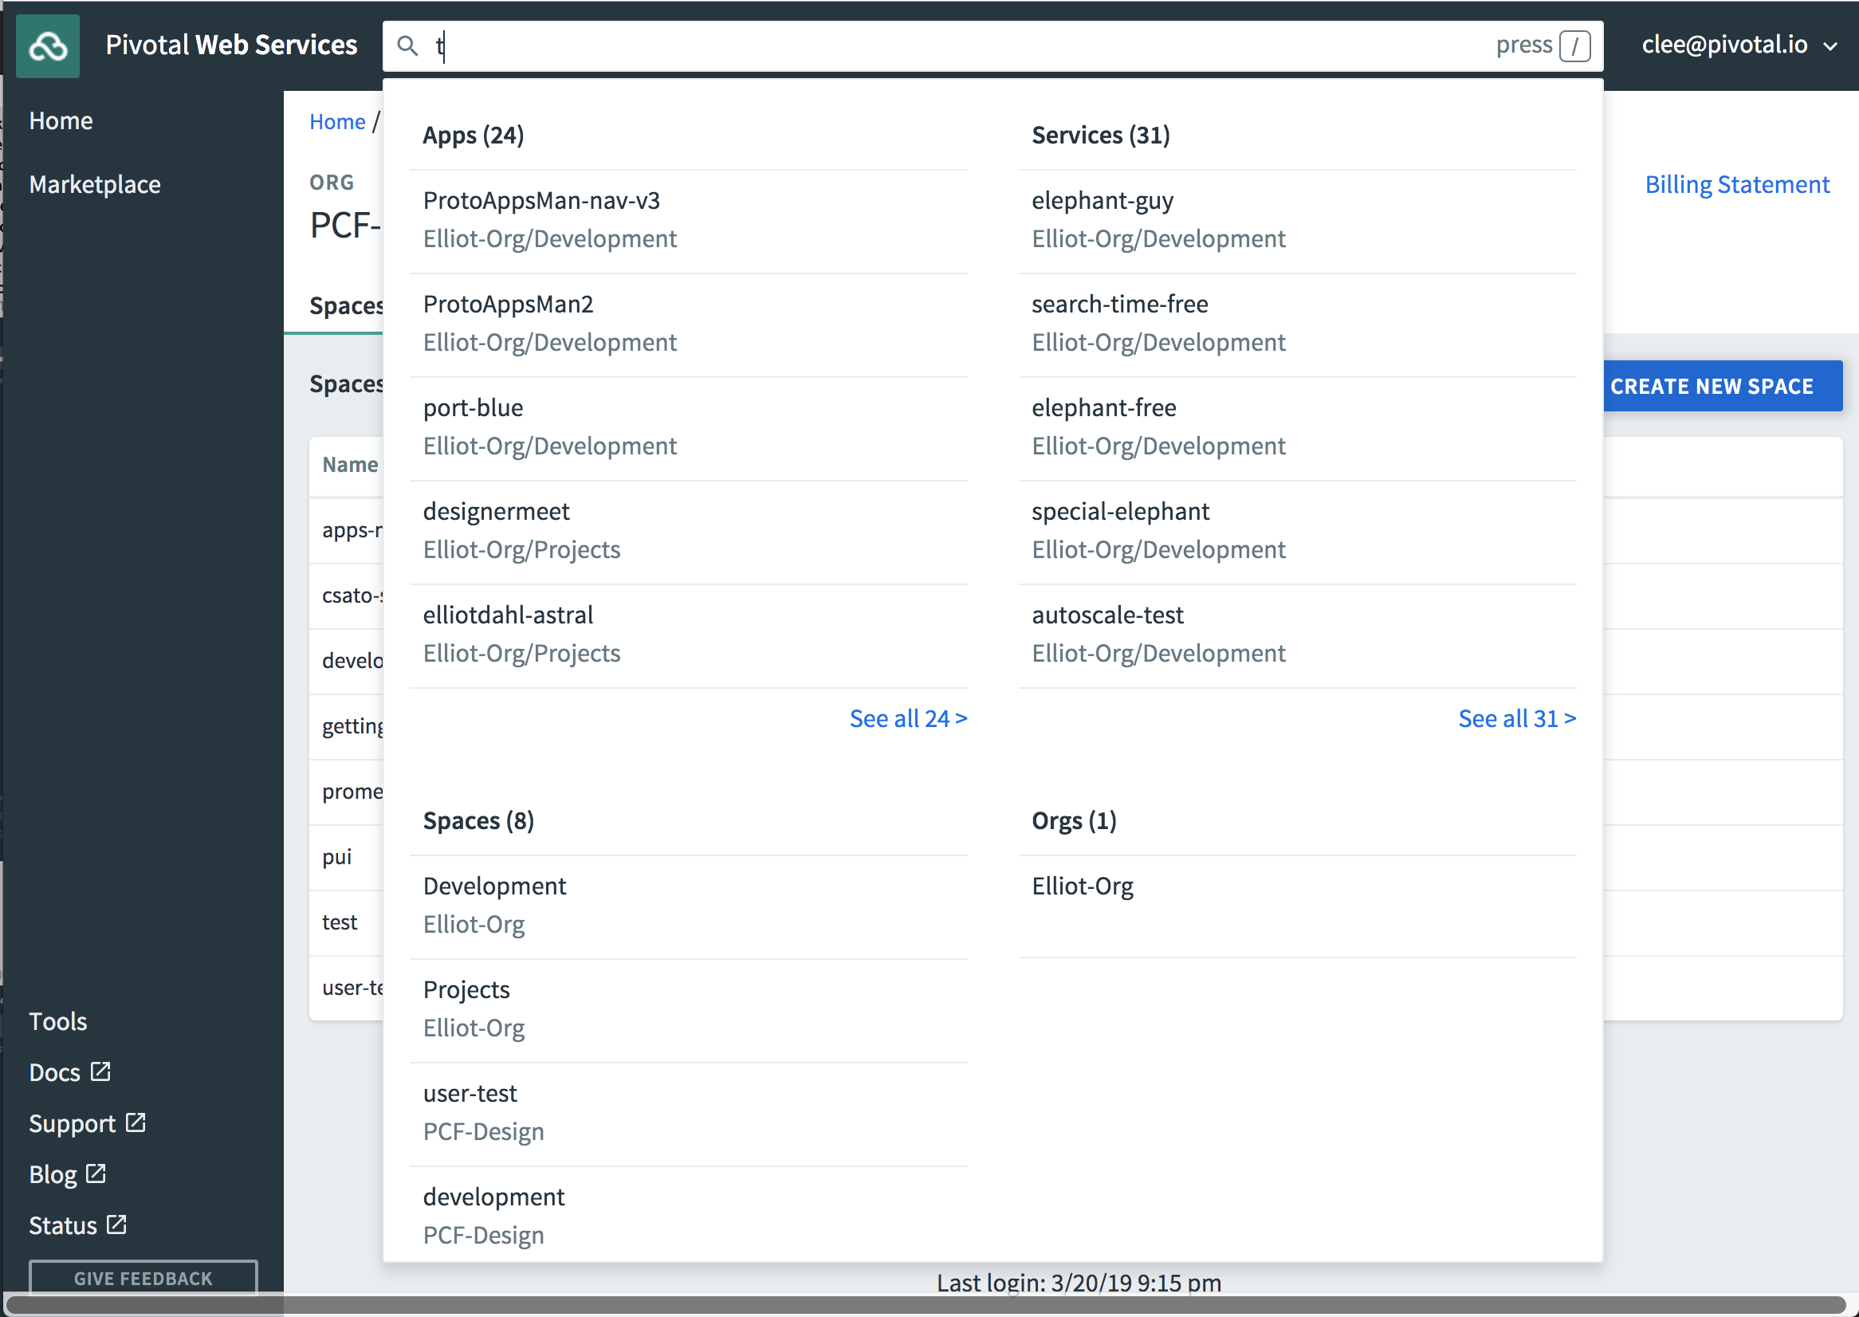Open autoscale-test service result

(1297, 636)
